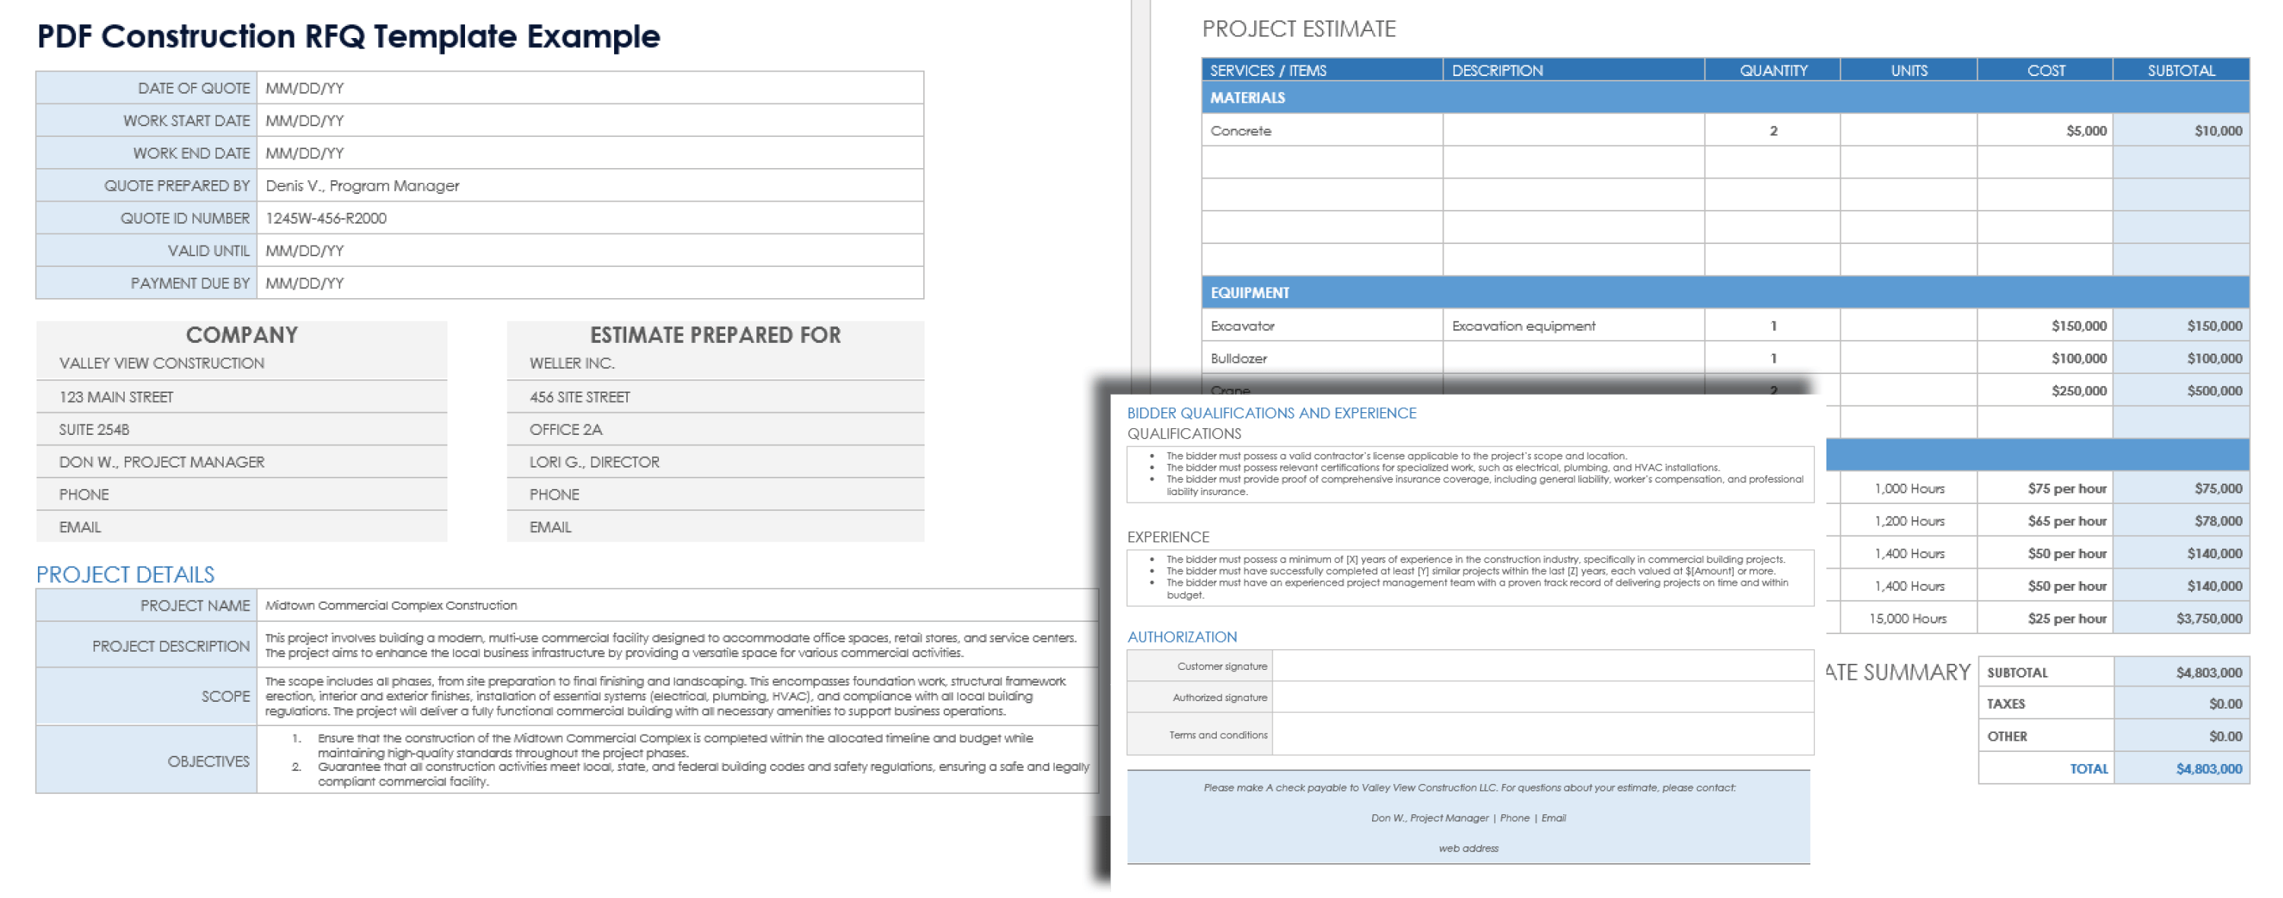
Task: Select quote ID '1245W-456-R2000'
Action: click(325, 219)
